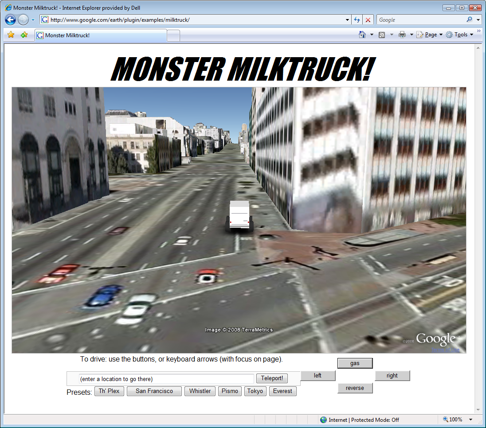
Task: Open a new blank tab
Action: [x=173, y=35]
